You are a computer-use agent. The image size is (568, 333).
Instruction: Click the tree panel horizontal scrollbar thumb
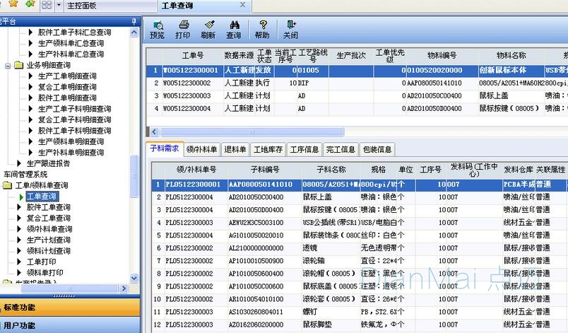[69, 288]
